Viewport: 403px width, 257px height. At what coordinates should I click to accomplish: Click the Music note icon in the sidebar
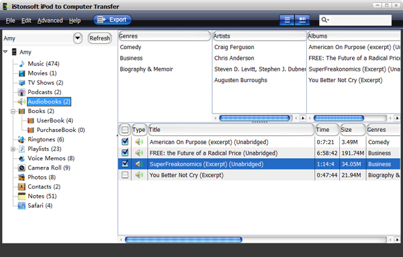(x=21, y=64)
